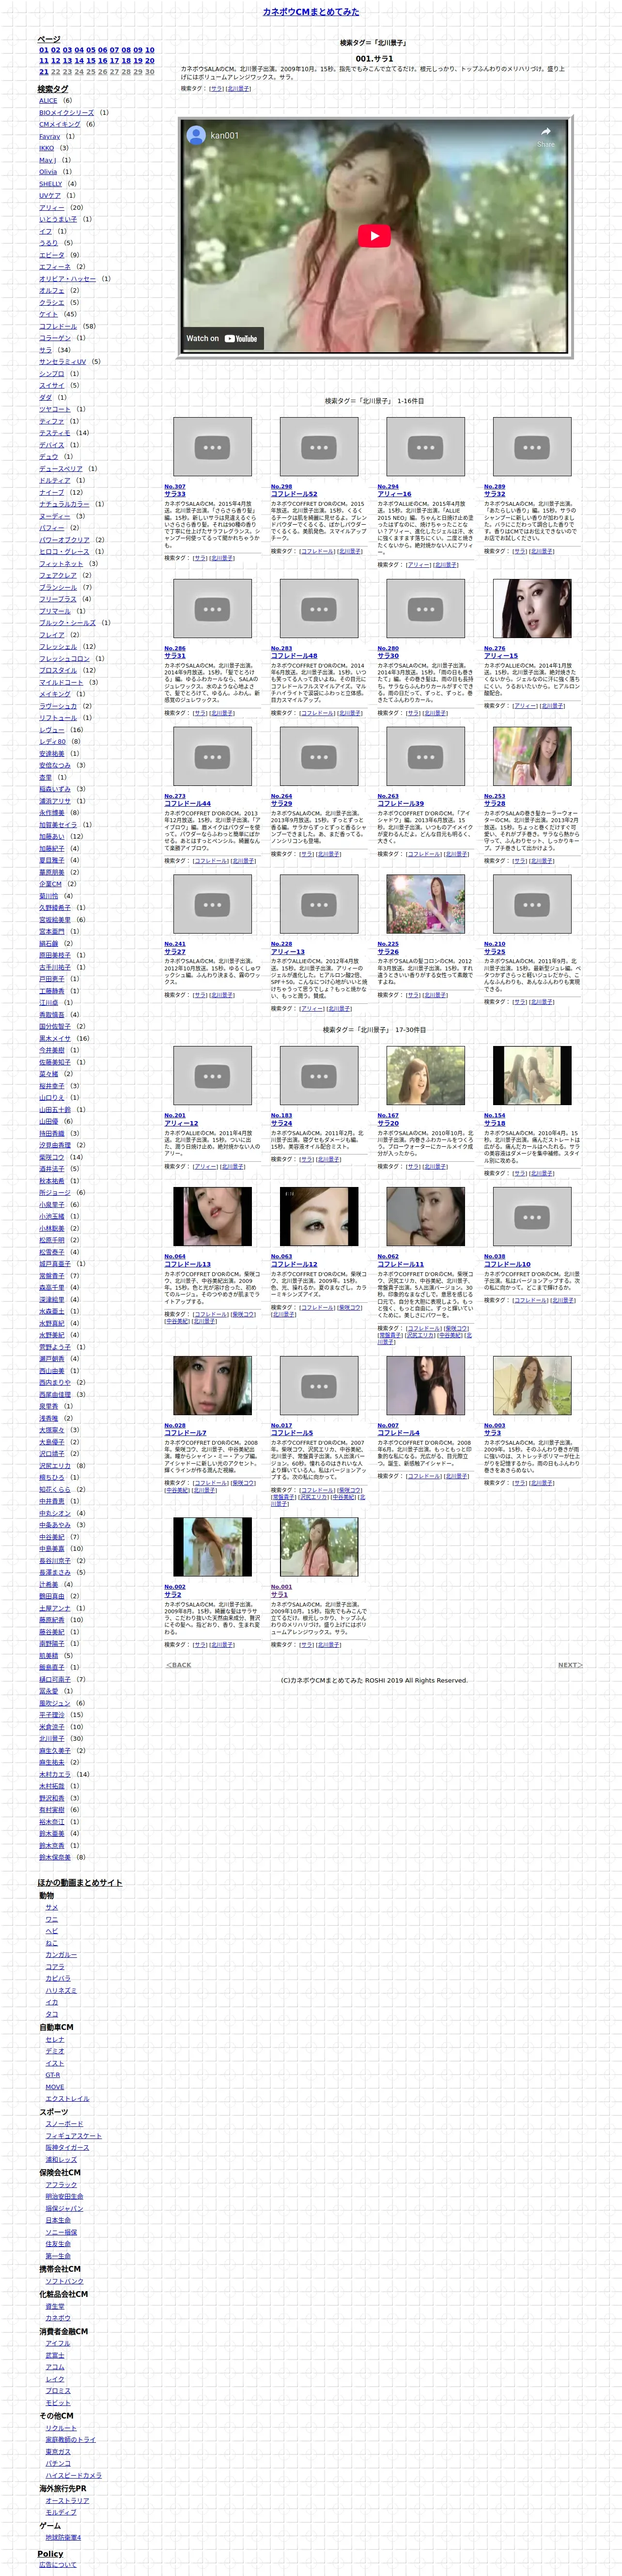The width and height of the screenshot is (622, 2576).
Task: Open video placeholder above No.298 コフレドール52
Action: [319, 447]
